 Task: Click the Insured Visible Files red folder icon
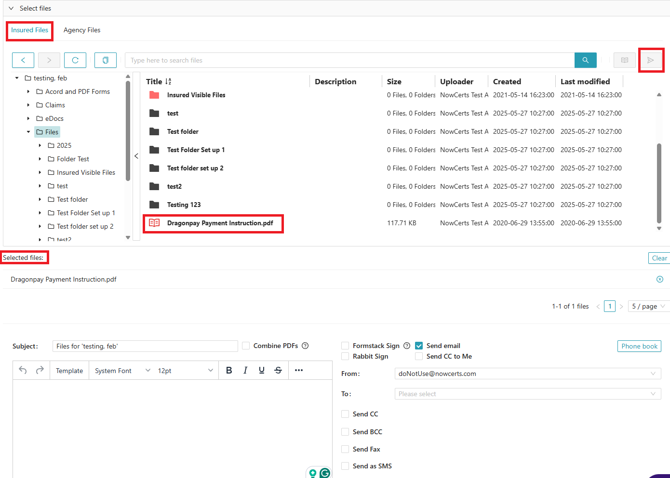point(154,95)
